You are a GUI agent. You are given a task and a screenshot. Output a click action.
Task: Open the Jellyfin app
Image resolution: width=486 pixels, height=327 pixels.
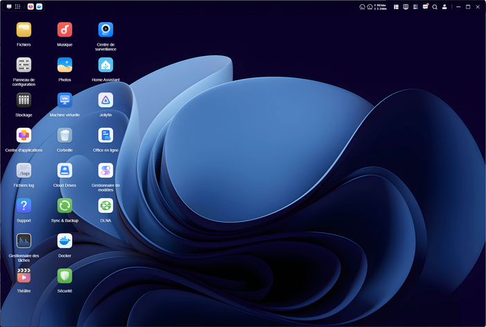point(106,100)
